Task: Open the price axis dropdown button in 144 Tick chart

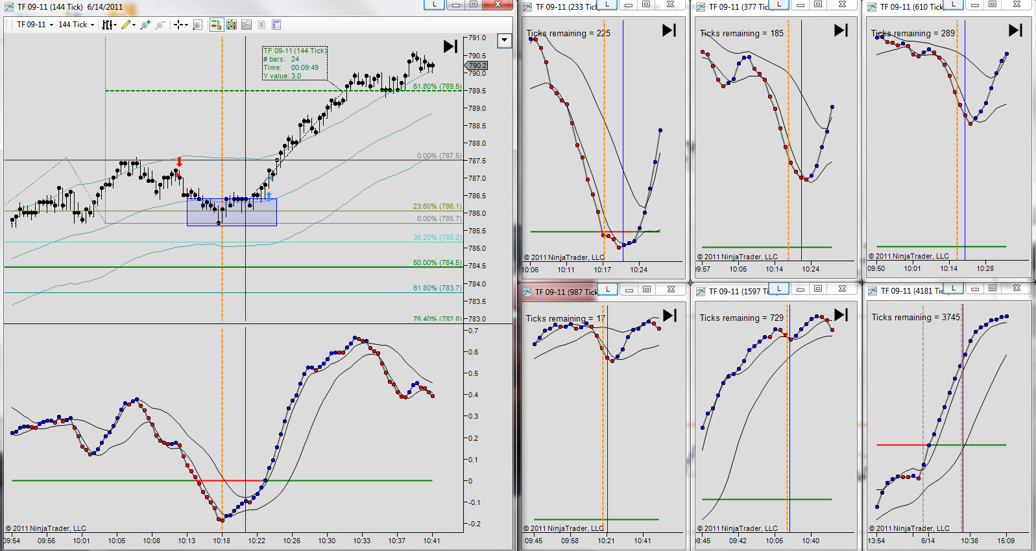Action: pos(504,41)
